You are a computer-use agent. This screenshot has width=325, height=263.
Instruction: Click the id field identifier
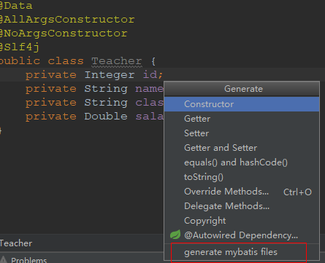coord(150,74)
